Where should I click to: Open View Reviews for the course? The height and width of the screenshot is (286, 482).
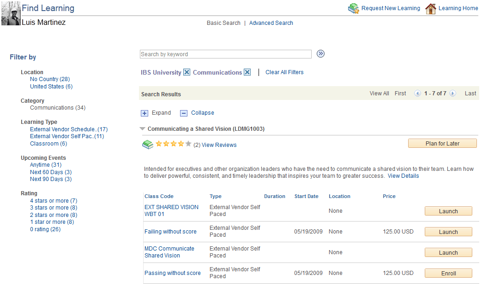pyautogui.click(x=219, y=145)
